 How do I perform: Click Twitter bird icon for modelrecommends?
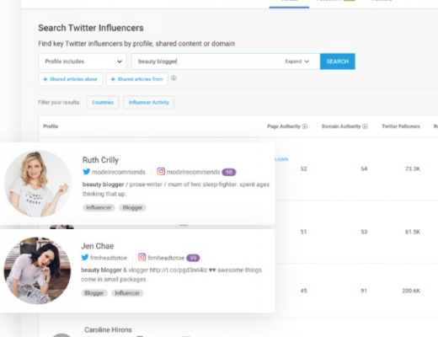(86, 172)
